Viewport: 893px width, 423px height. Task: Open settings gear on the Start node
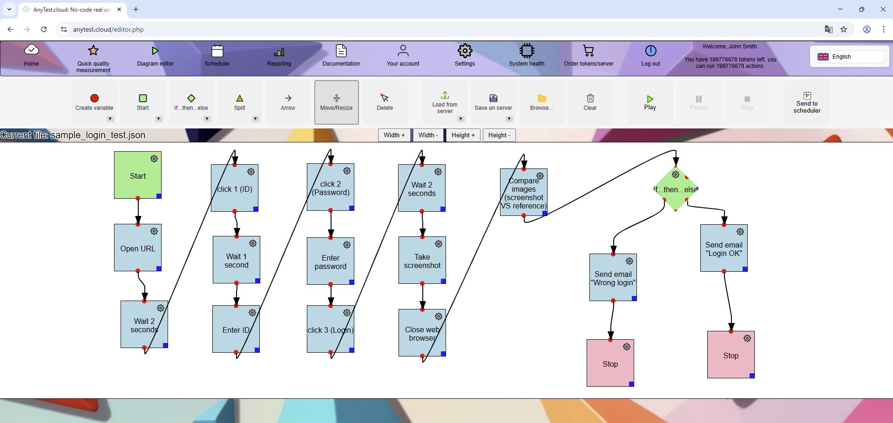coord(154,159)
